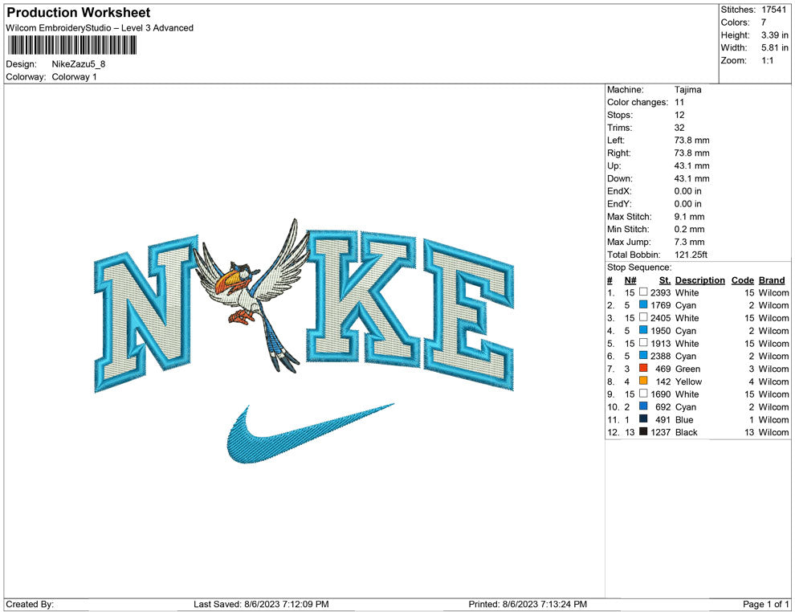Click the barcode under the worksheet title

(72, 45)
